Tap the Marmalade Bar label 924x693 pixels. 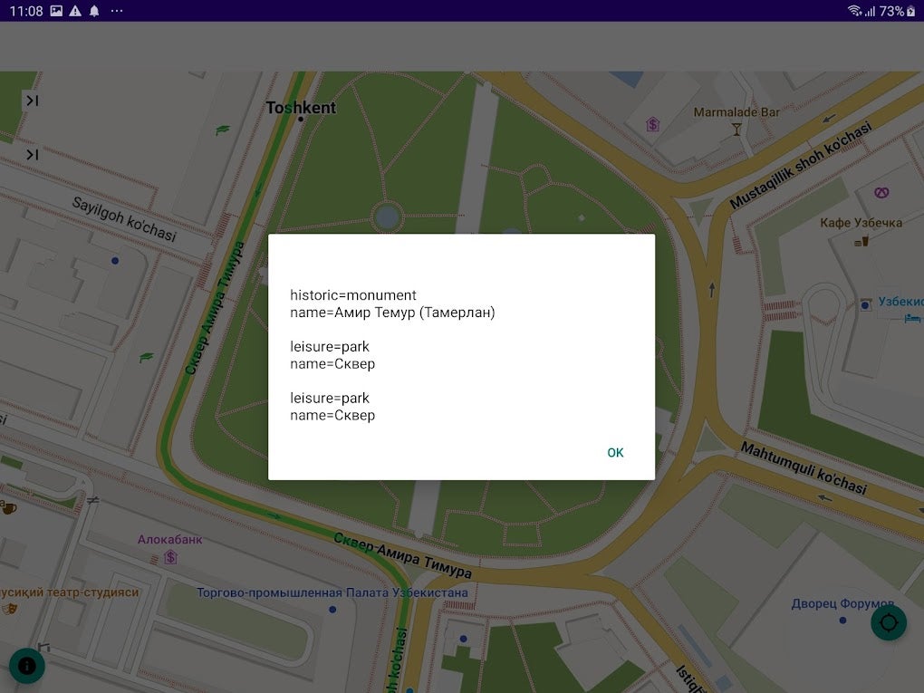coord(736,112)
